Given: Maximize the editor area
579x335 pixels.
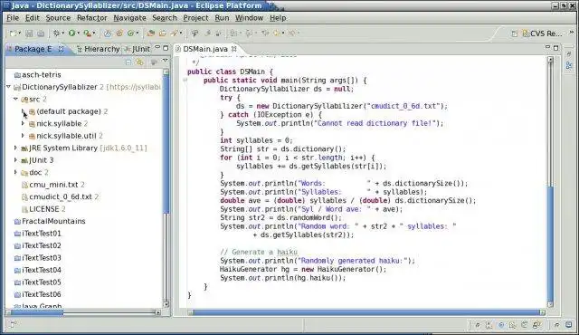Looking at the screenshot, I should pyautogui.click(x=555, y=48).
